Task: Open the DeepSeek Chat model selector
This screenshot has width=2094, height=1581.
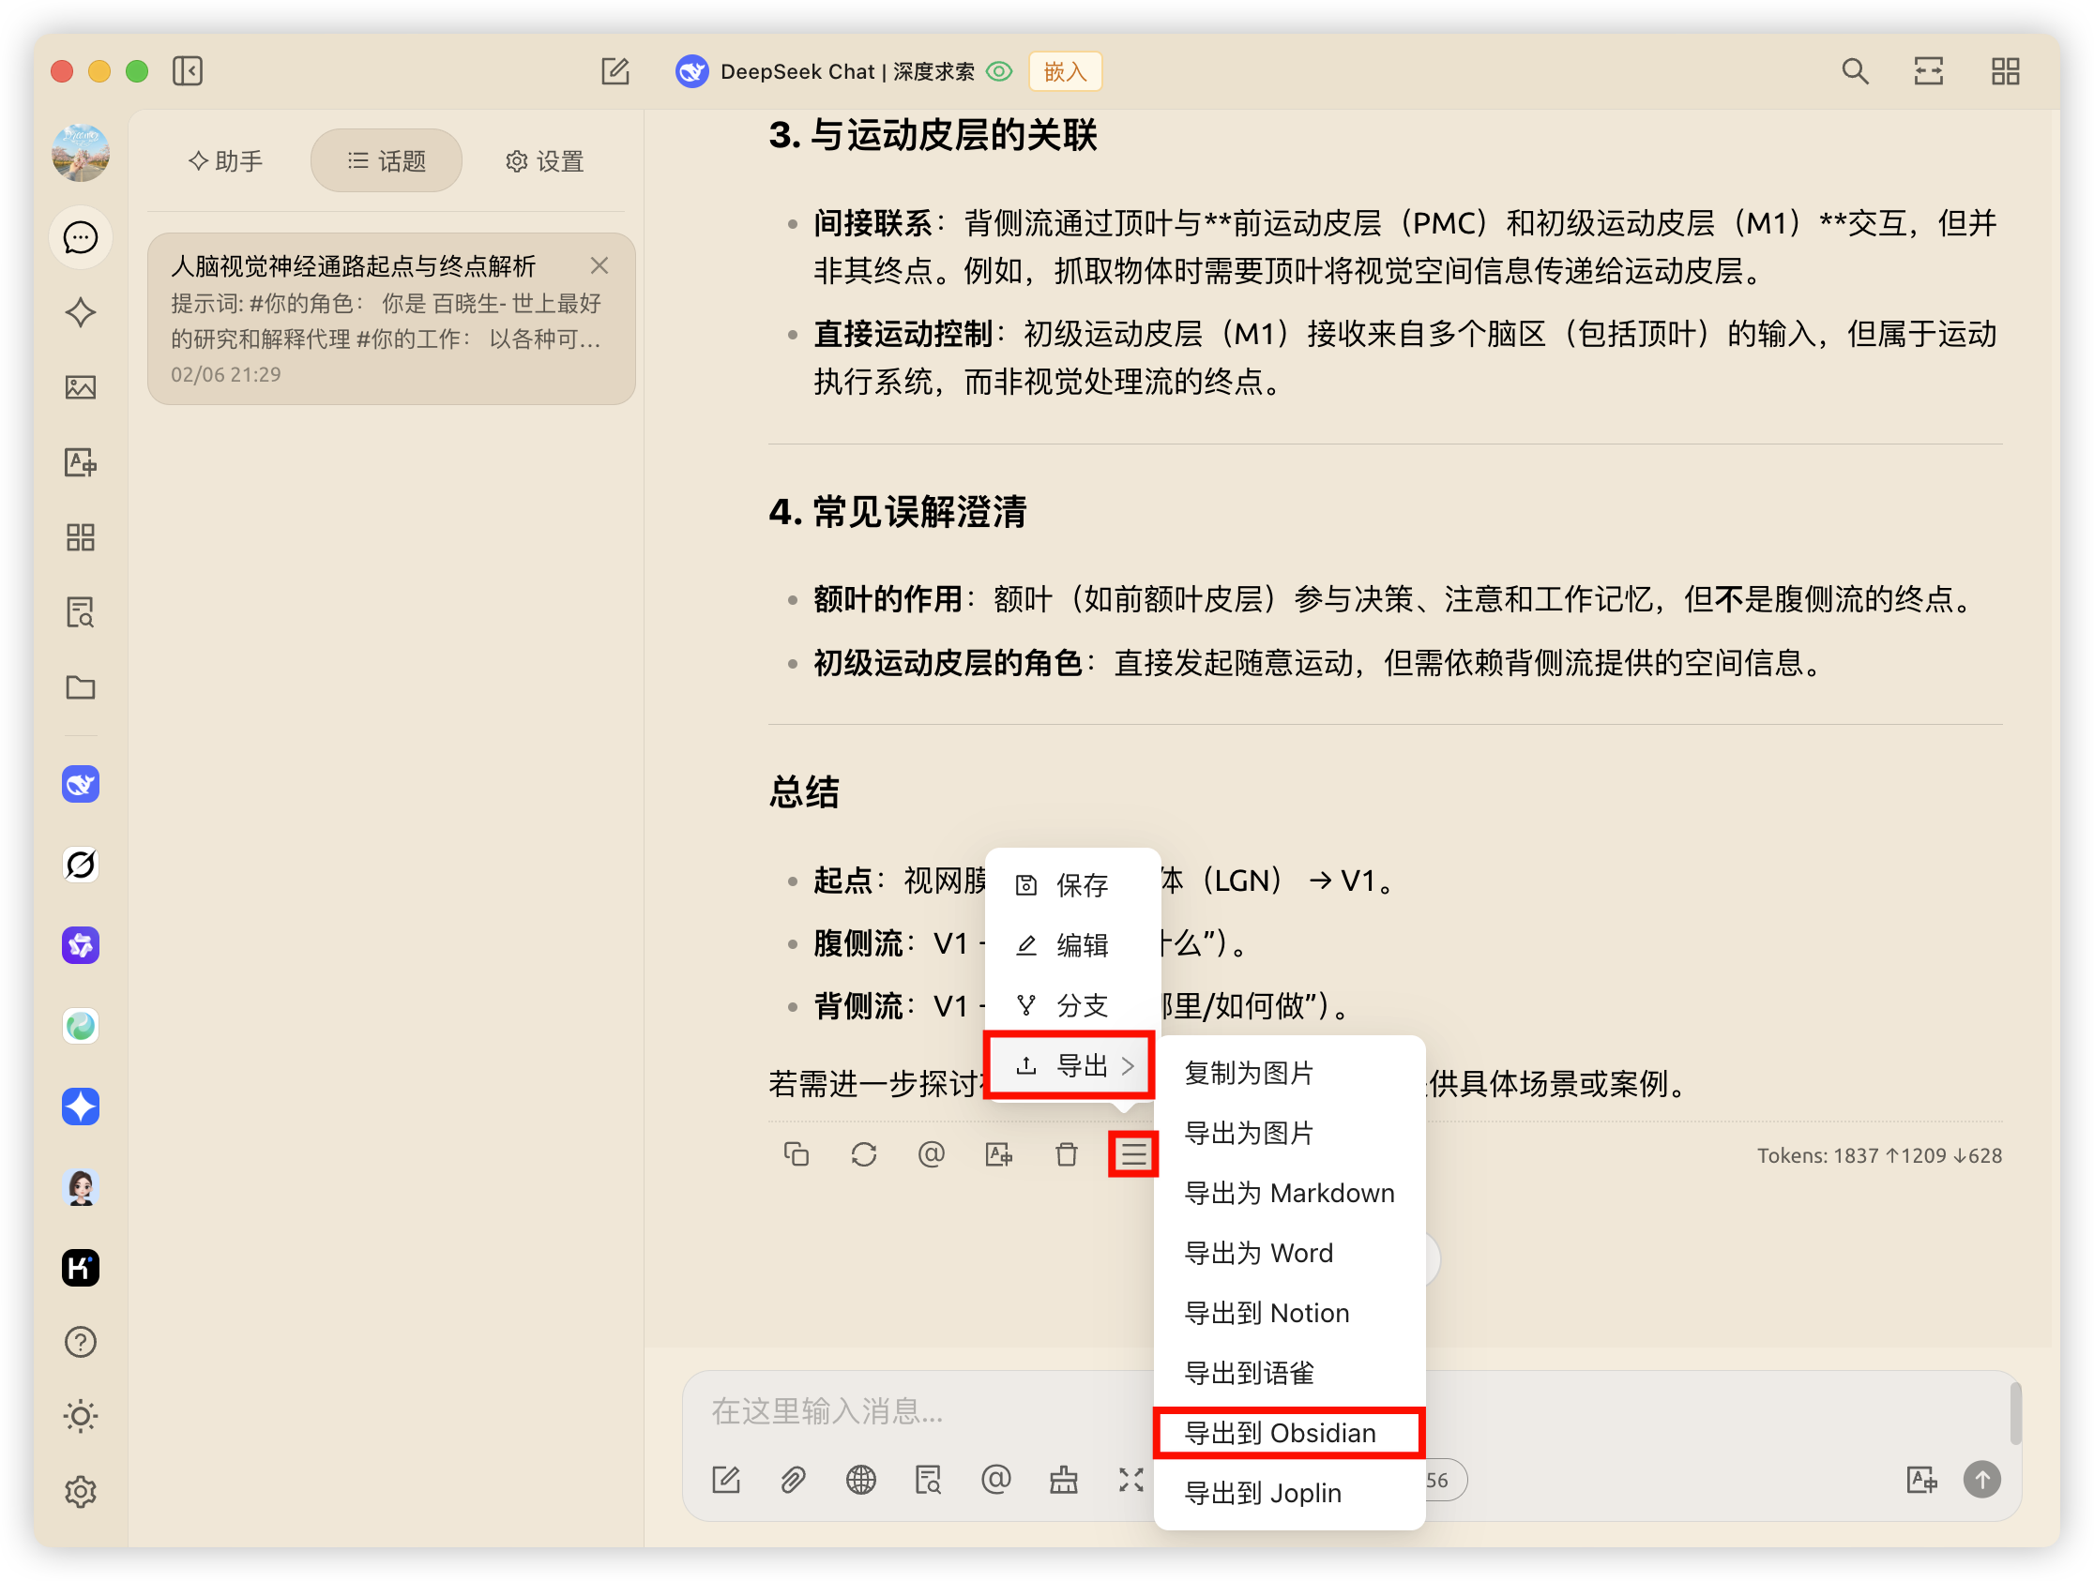Action: click(x=826, y=72)
